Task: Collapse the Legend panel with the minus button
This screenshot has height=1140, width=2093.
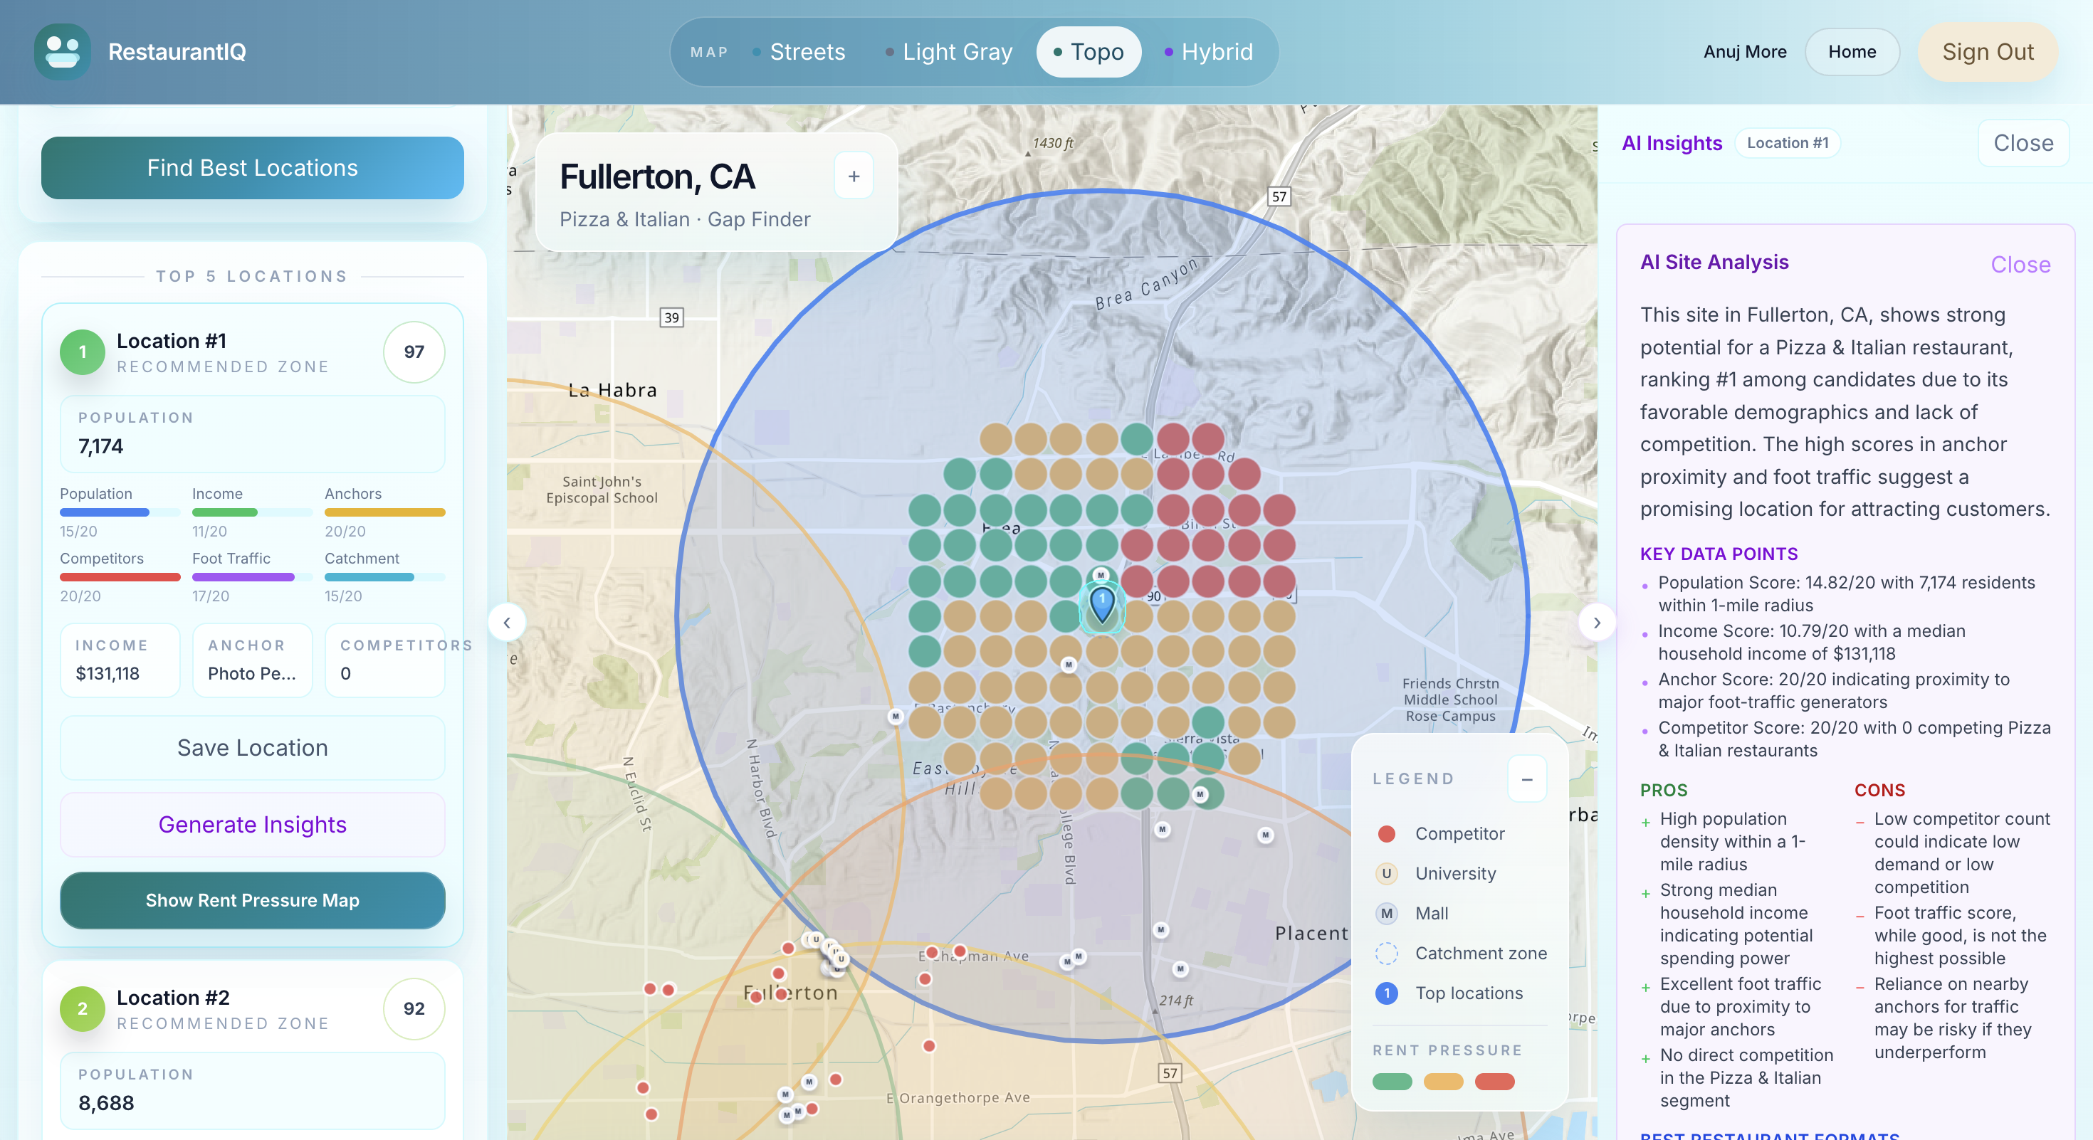Action: (1527, 779)
